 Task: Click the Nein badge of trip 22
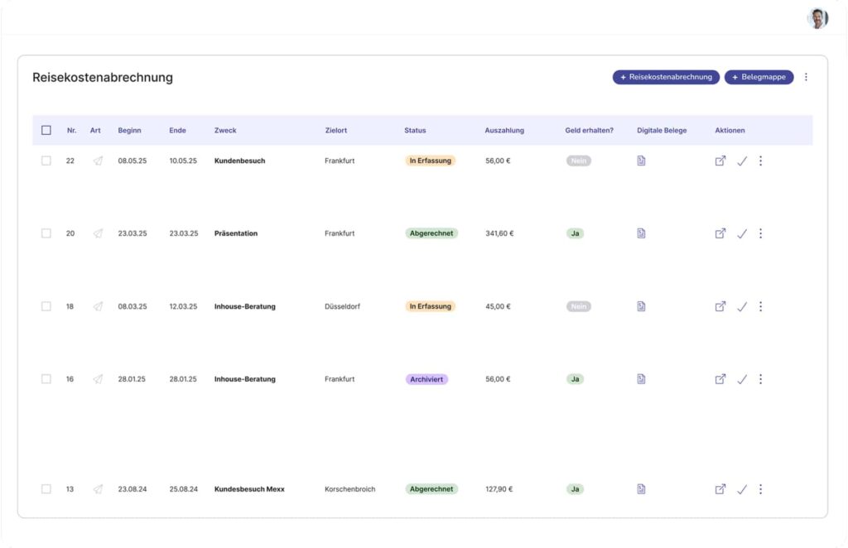tap(578, 161)
